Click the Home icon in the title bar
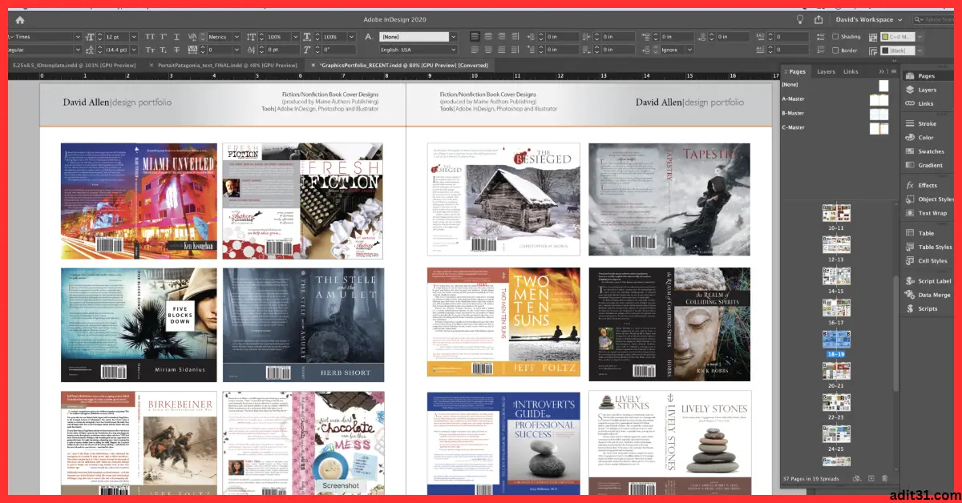Viewport: 962px width, 503px height. (x=20, y=20)
